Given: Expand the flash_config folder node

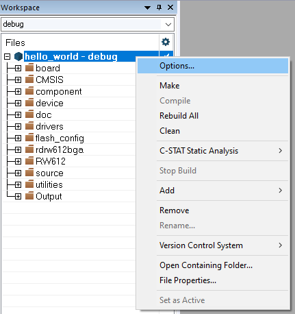Looking at the screenshot, I should click(x=18, y=138).
